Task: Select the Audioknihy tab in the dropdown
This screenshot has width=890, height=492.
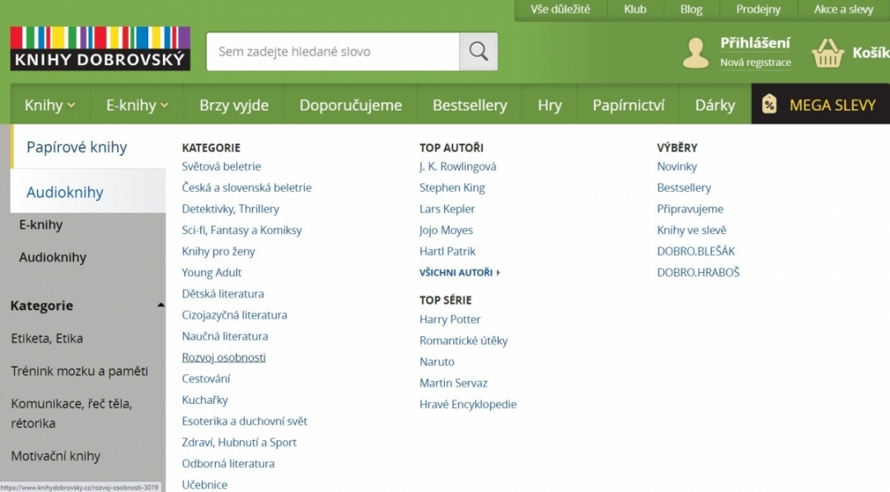Action: point(88,192)
